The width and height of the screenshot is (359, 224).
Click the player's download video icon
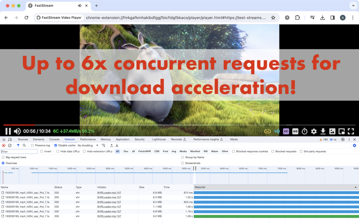(x=323, y=131)
